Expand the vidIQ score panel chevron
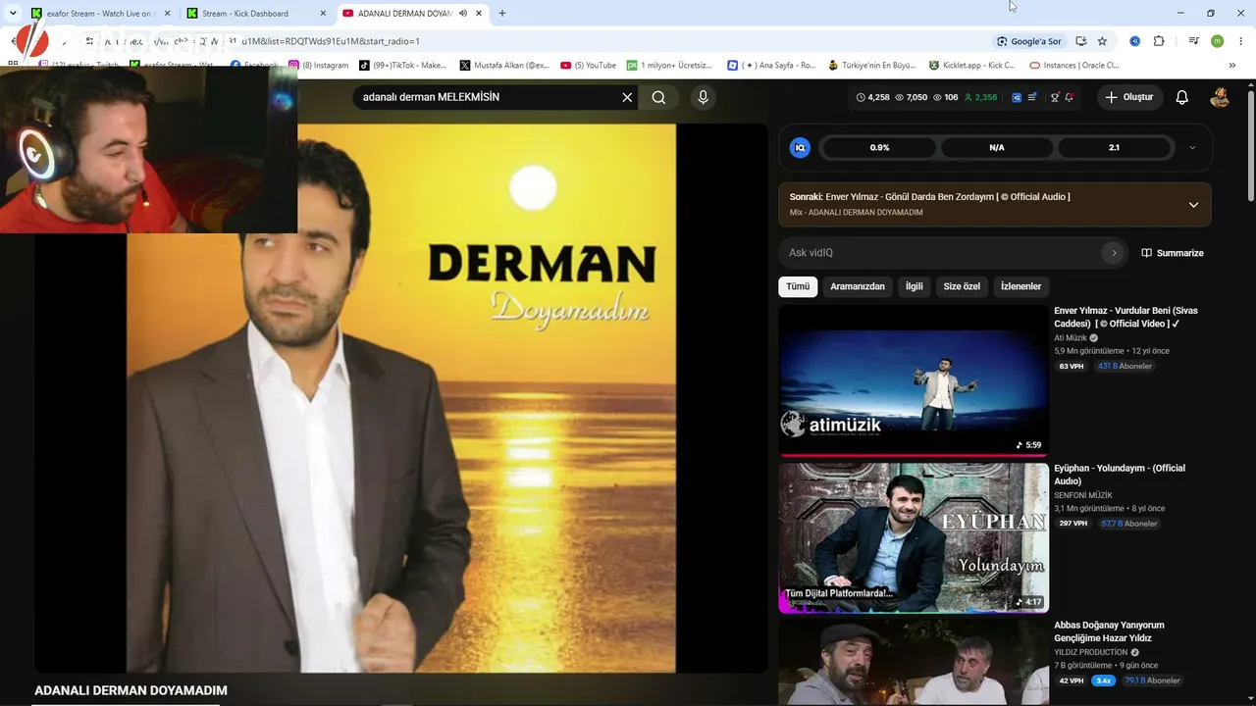The image size is (1256, 706). point(1192,147)
